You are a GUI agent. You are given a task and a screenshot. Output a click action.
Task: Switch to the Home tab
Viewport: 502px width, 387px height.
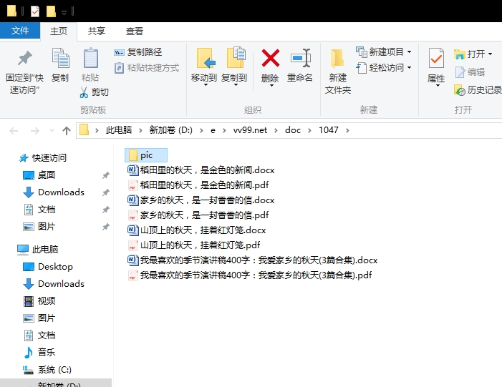pos(59,31)
